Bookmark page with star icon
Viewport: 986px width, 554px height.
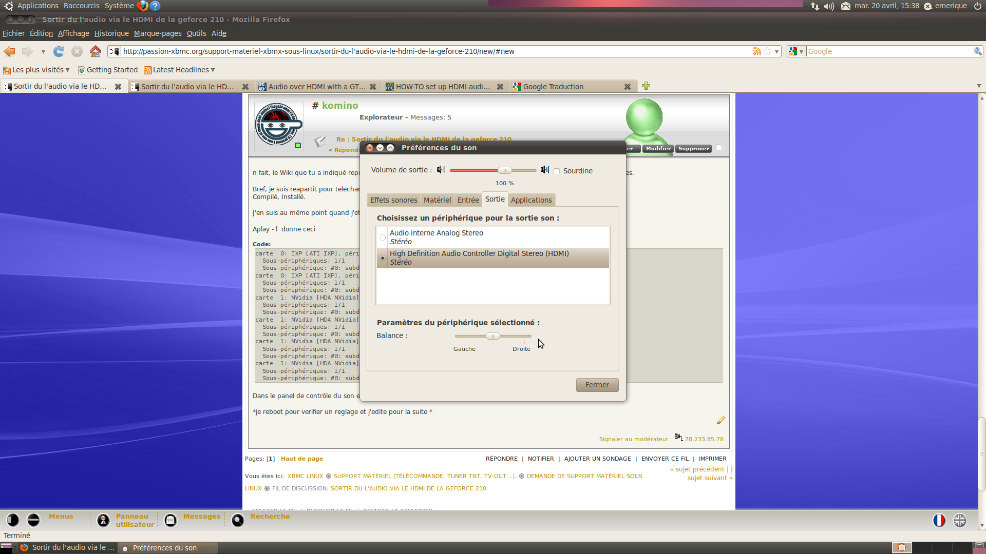[767, 51]
